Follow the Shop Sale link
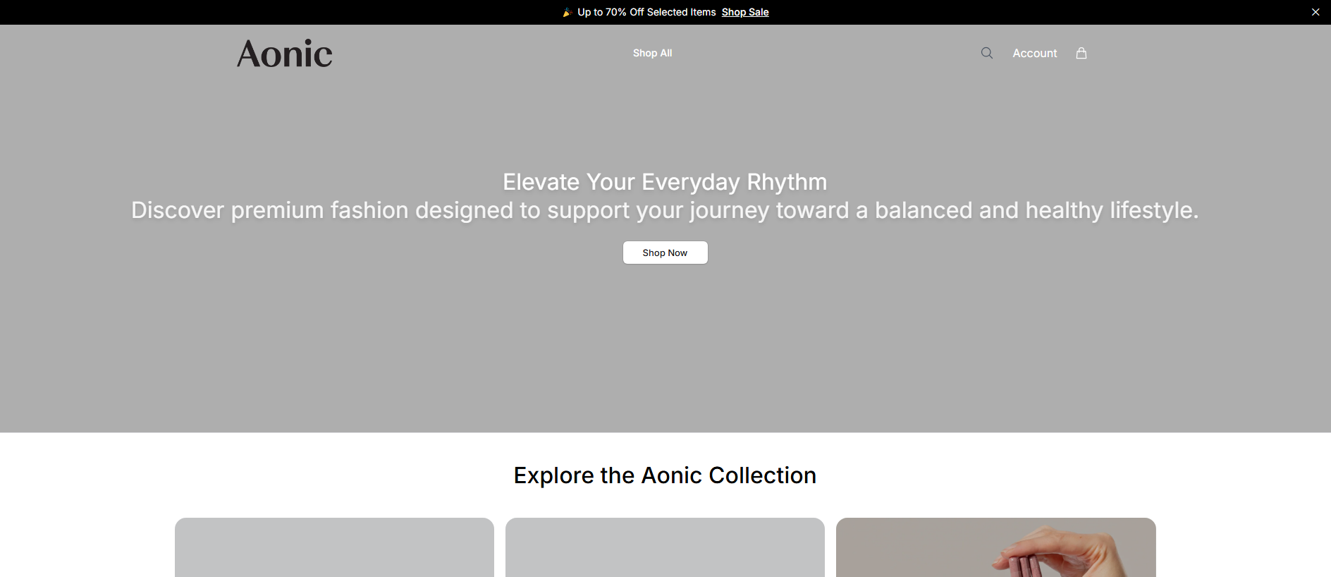1331x577 pixels. coord(745,12)
